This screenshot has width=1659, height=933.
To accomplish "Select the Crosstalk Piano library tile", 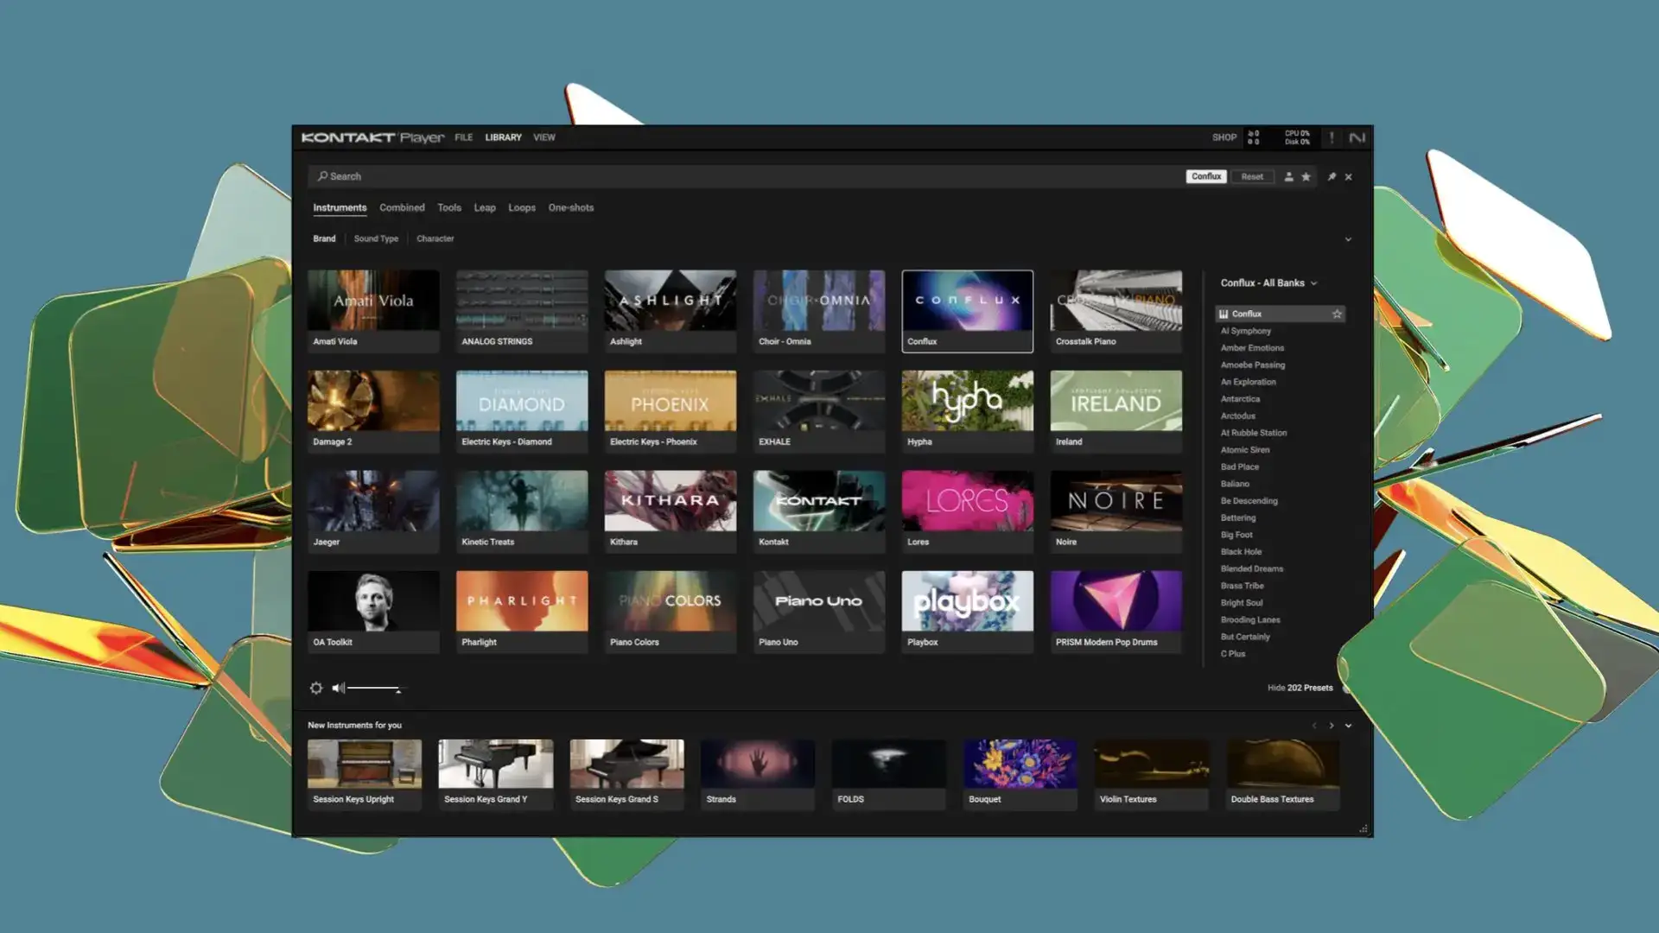I will [1116, 311].
